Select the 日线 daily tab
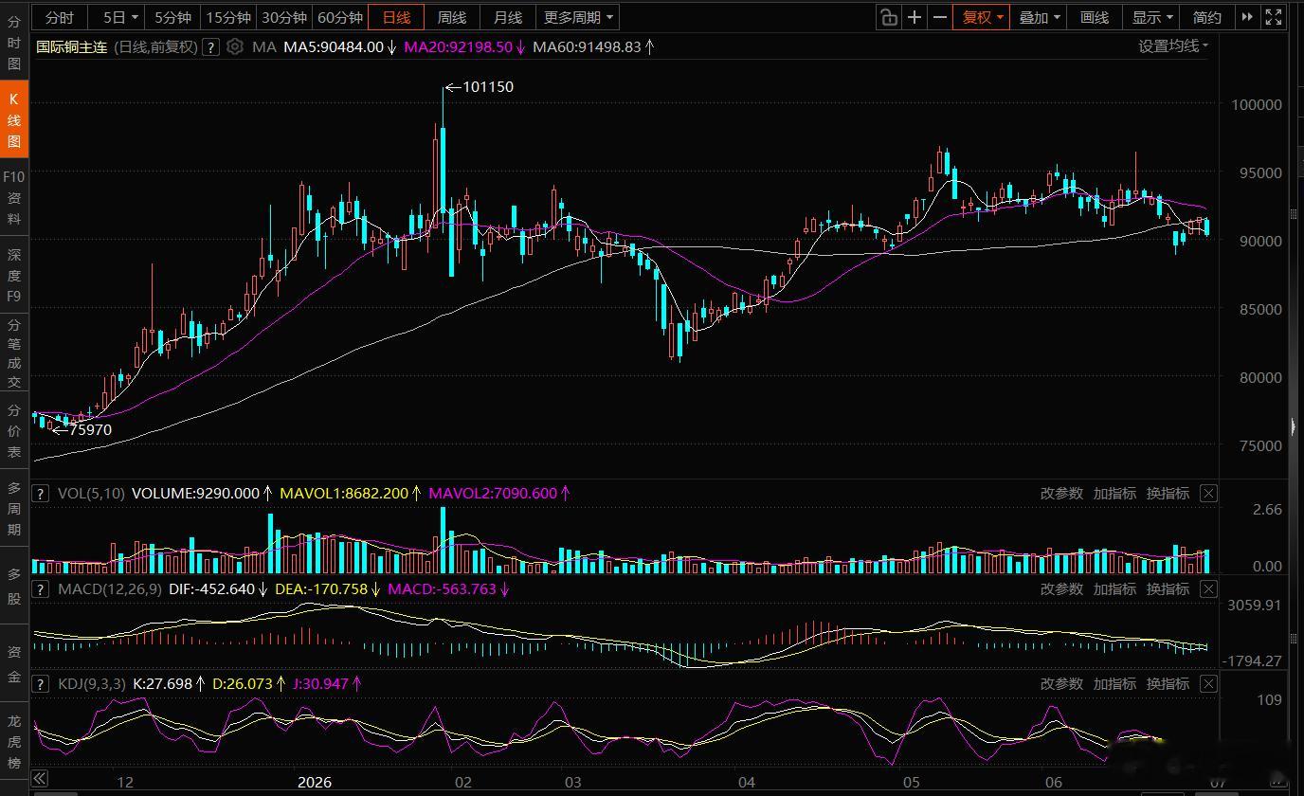Image resolution: width=1304 pixels, height=796 pixels. [396, 17]
